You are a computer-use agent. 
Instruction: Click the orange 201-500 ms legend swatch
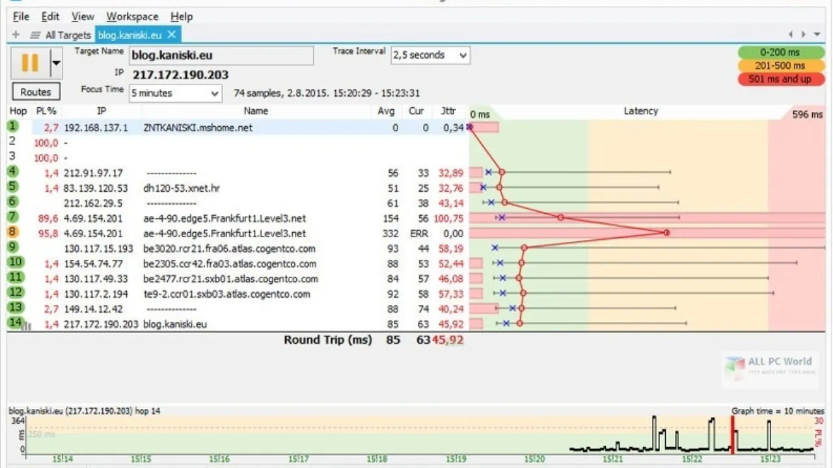780,66
